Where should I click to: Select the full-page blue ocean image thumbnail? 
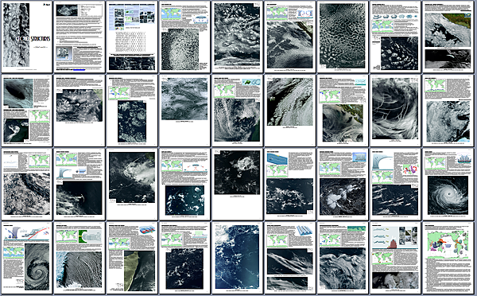(237, 259)
